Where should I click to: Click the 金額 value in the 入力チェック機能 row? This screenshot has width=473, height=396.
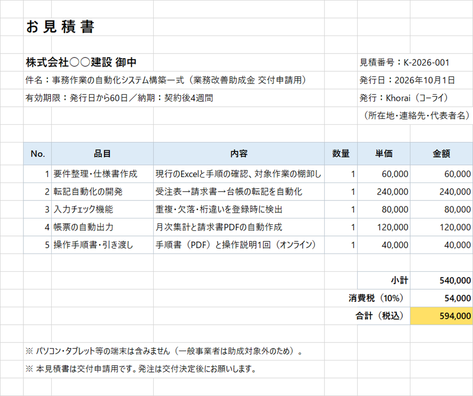(x=442, y=209)
